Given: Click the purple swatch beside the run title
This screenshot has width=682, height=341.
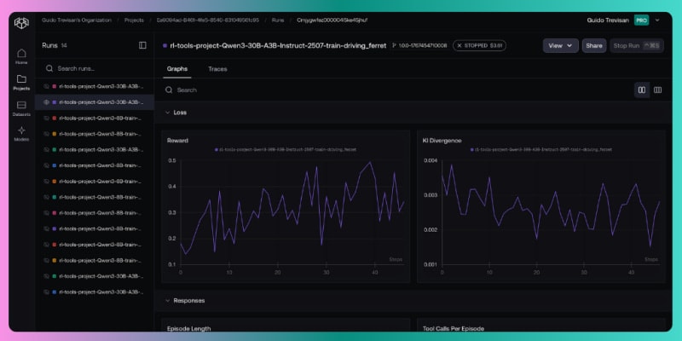Looking at the screenshot, I should click(x=165, y=45).
